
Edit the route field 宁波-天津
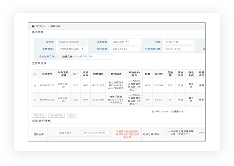click(x=179, y=42)
